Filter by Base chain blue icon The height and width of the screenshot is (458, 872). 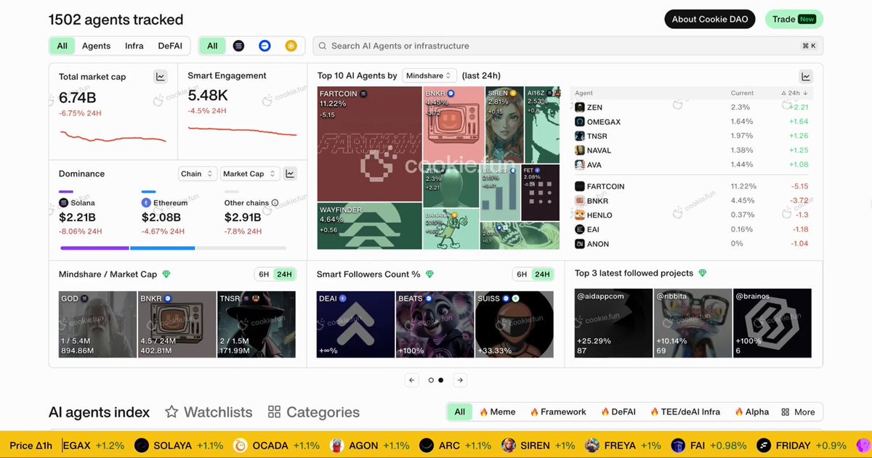click(x=265, y=46)
